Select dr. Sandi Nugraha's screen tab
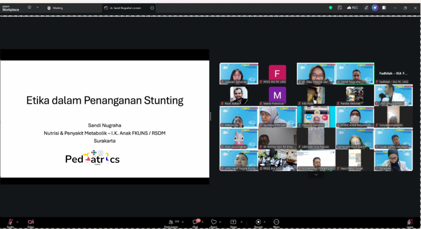 [125, 8]
